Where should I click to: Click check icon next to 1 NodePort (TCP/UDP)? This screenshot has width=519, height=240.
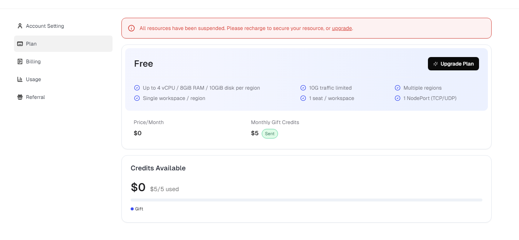point(398,98)
